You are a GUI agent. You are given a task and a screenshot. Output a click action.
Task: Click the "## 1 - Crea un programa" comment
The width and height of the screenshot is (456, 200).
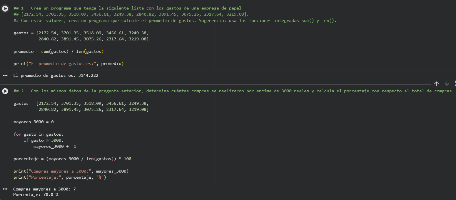[x=127, y=8]
